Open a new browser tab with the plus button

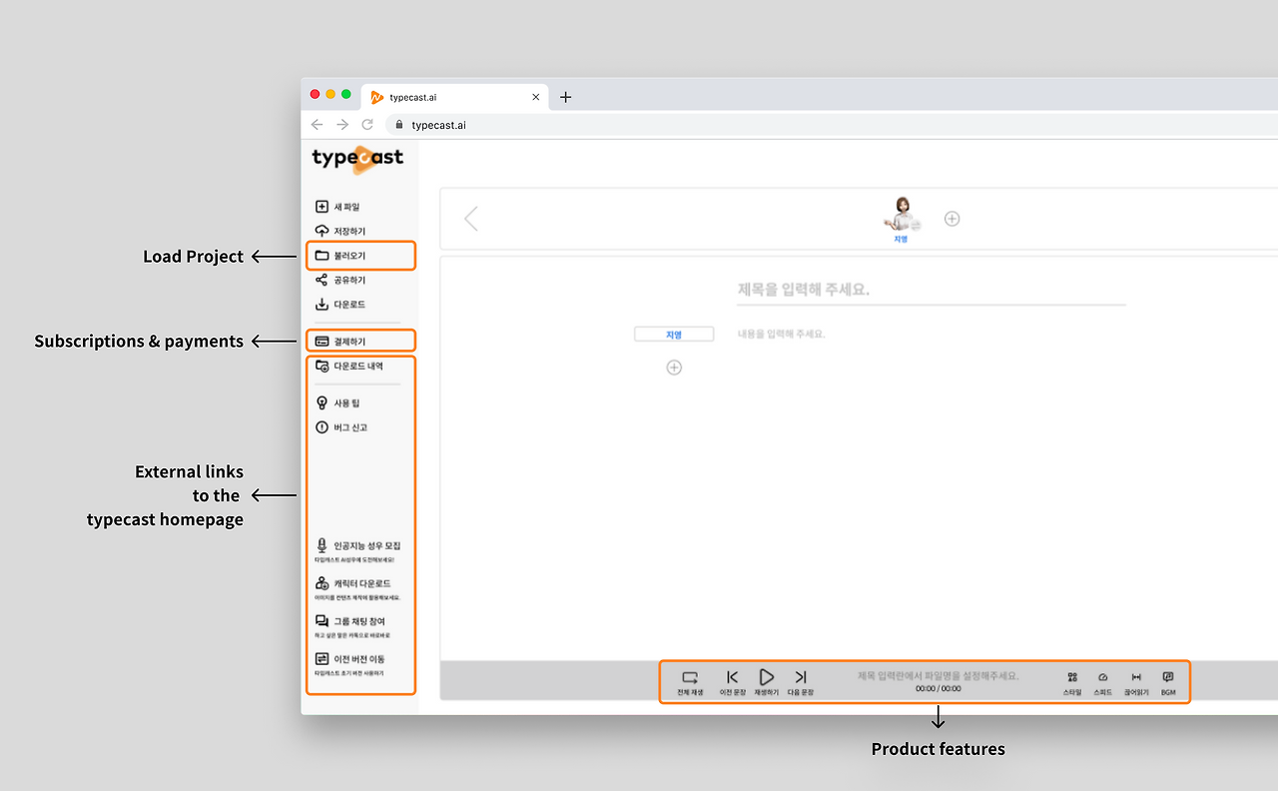click(566, 97)
